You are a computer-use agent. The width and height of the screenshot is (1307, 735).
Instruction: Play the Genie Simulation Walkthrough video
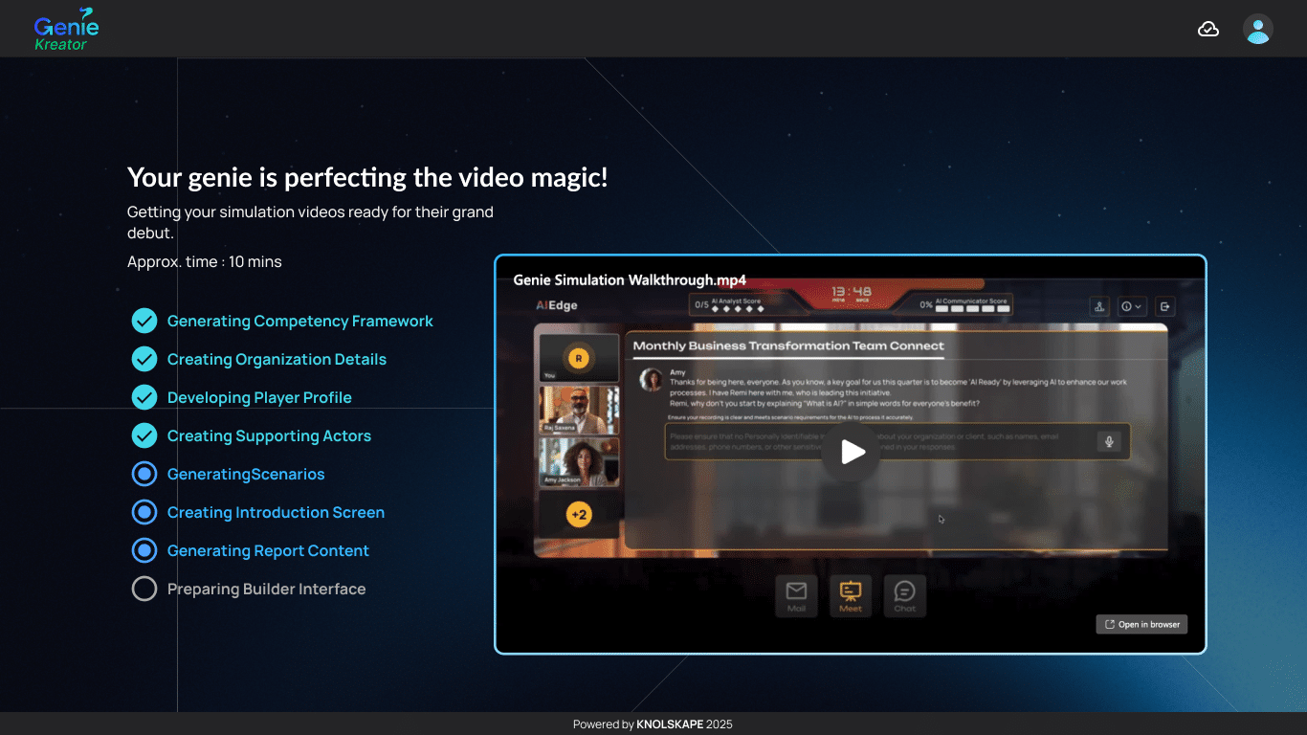click(x=853, y=452)
